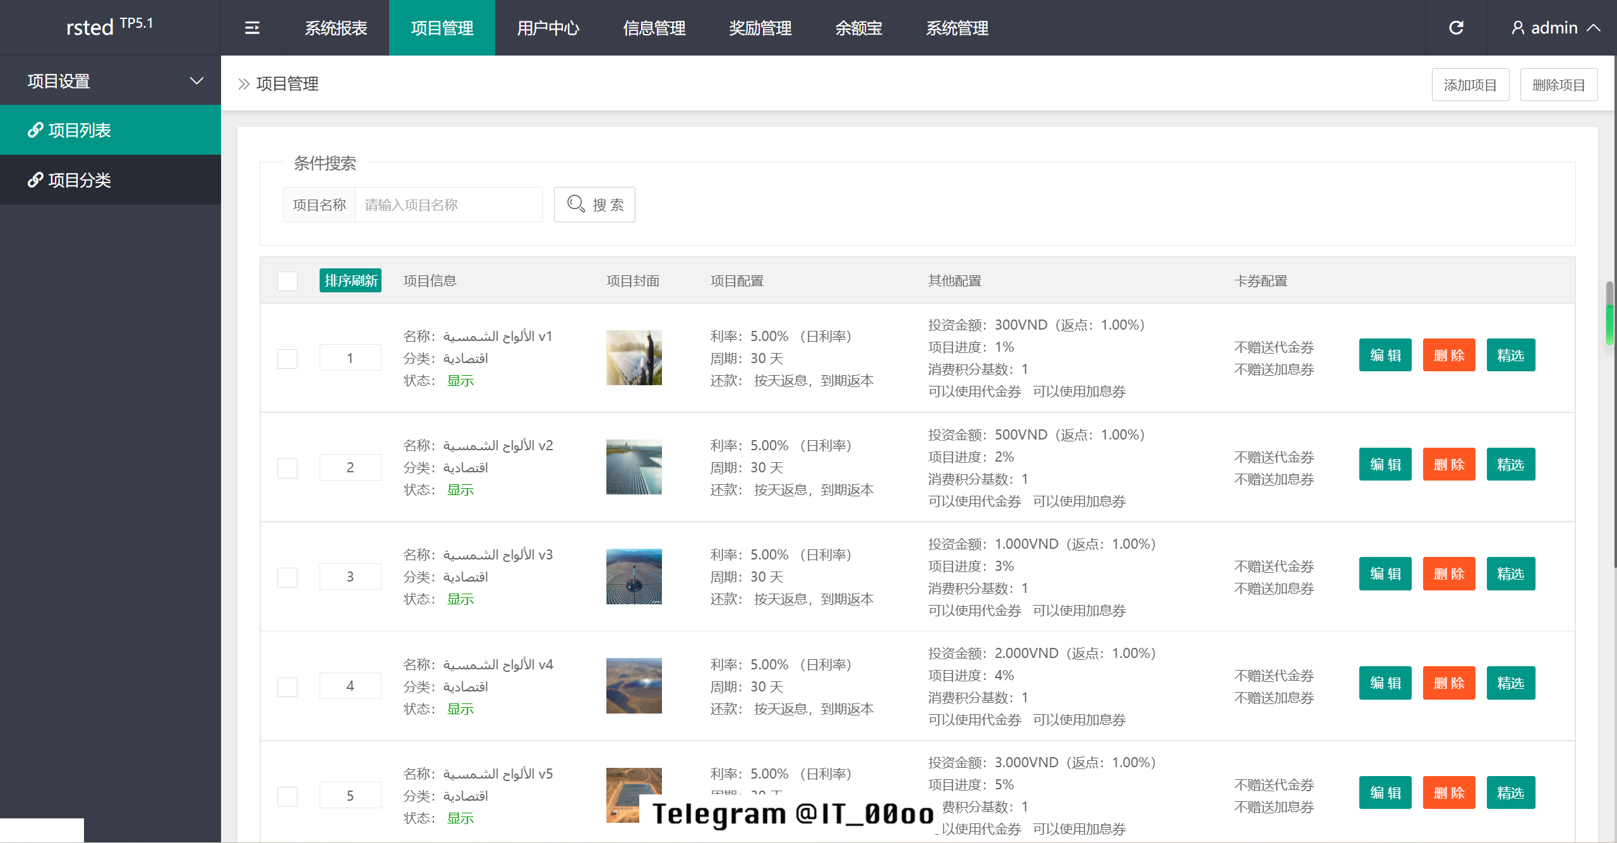Click 精选 for project v1
Image resolution: width=1617 pixels, height=843 pixels.
[1511, 355]
